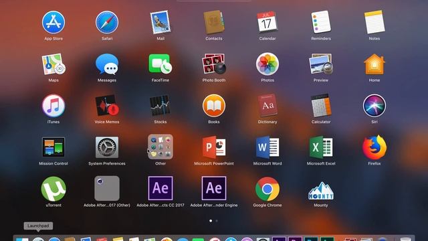Launch Voice Memos
Screen dimensions: 428x241
point(107,106)
